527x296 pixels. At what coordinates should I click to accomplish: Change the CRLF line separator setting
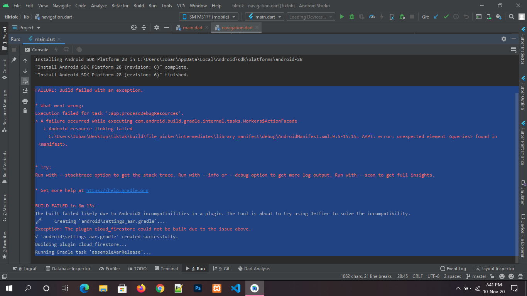(417, 276)
